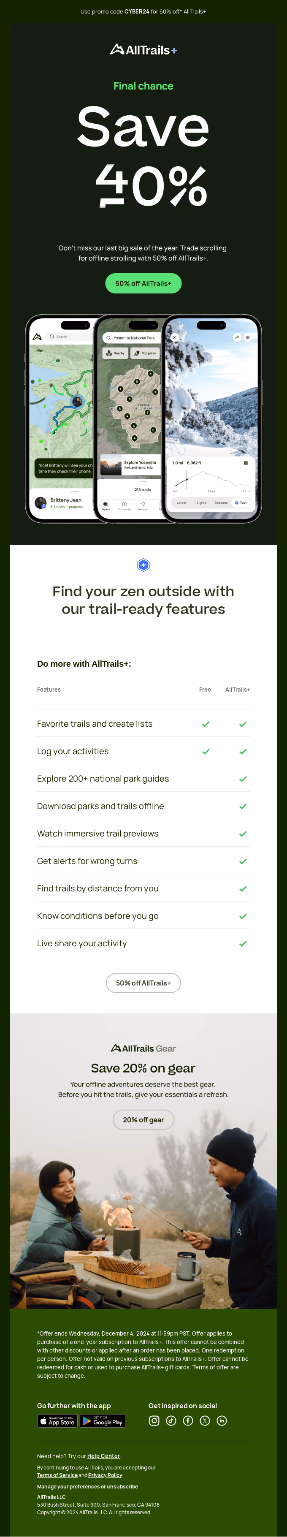Screen dimensions: 287x1537
Task: Open AllTrails on Instagram
Action: pyautogui.click(x=154, y=1420)
